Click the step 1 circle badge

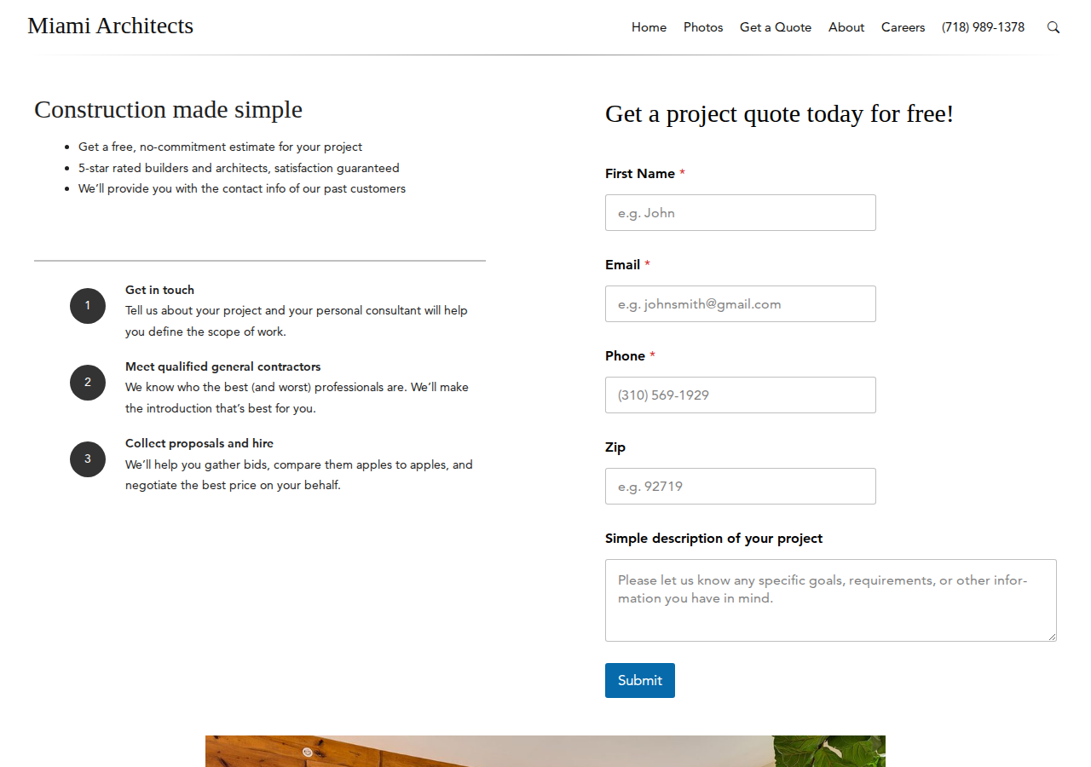[88, 306]
